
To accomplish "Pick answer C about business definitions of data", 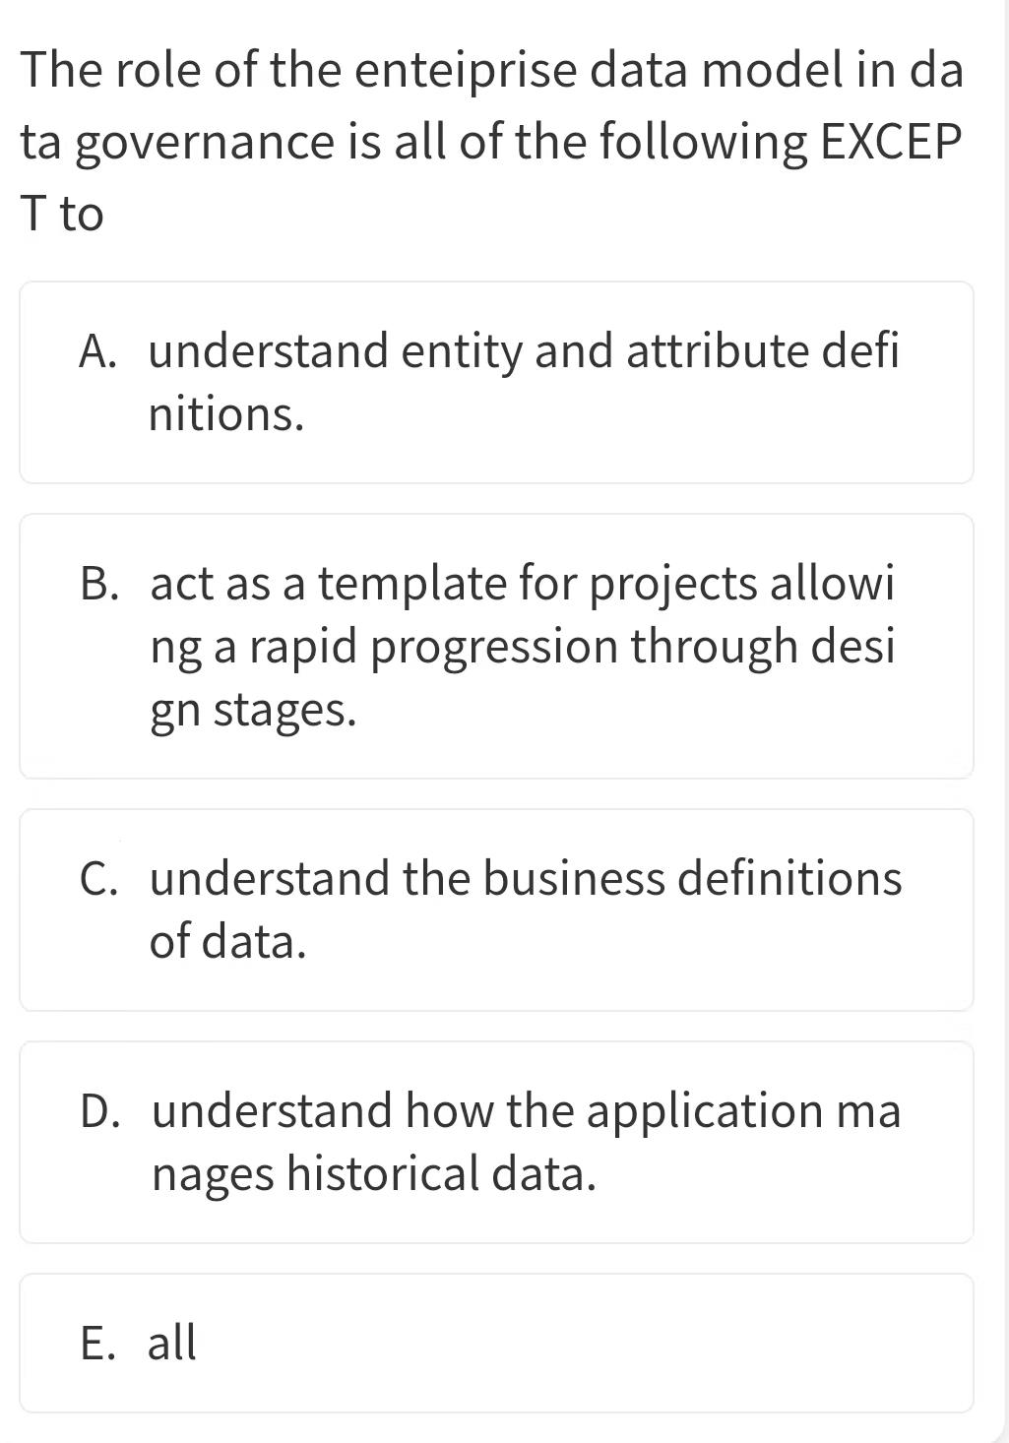I will [496, 910].
